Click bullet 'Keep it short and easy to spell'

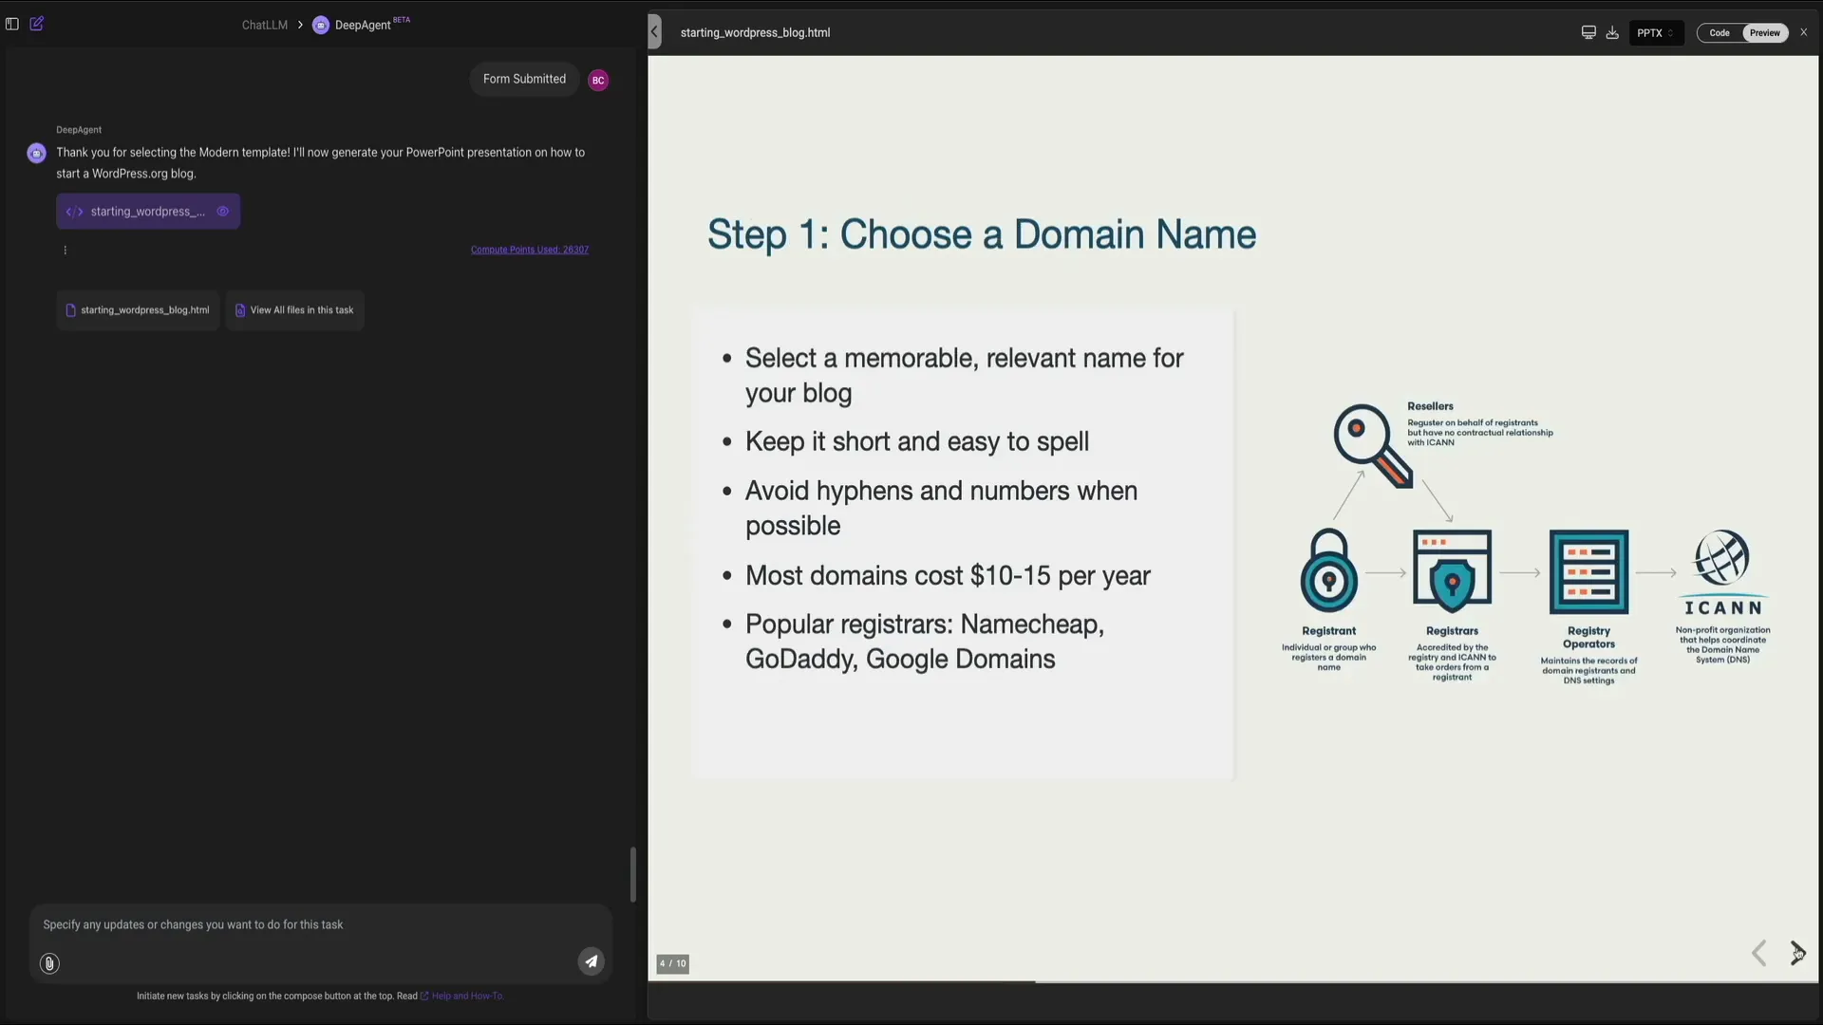(916, 442)
